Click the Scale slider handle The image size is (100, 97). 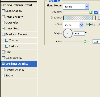pos(85,41)
